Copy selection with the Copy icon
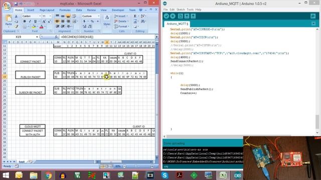Image resolution: width=321 pixels, height=180 pixels. [x=17, y=21]
